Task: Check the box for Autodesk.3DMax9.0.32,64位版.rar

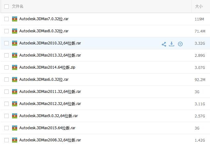Action: click(x=7, y=116)
